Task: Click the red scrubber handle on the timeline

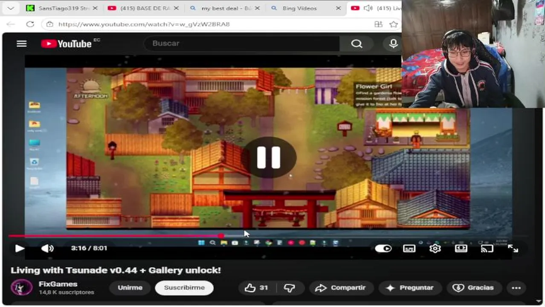Action: [221, 235]
